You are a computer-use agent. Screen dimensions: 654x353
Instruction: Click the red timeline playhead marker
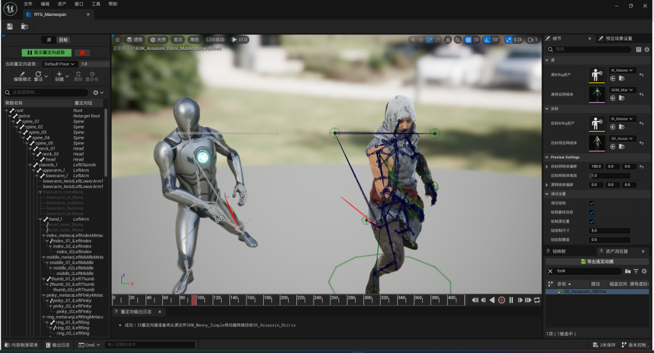194,300
